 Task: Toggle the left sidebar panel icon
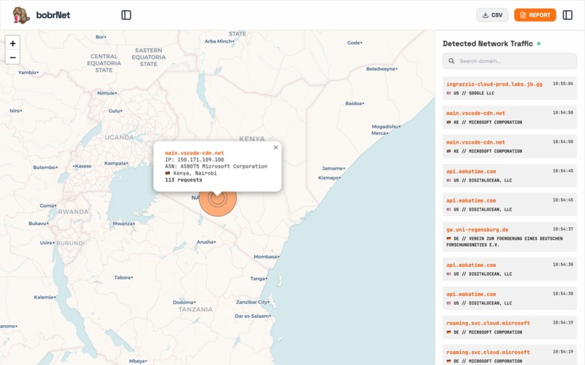tap(126, 15)
